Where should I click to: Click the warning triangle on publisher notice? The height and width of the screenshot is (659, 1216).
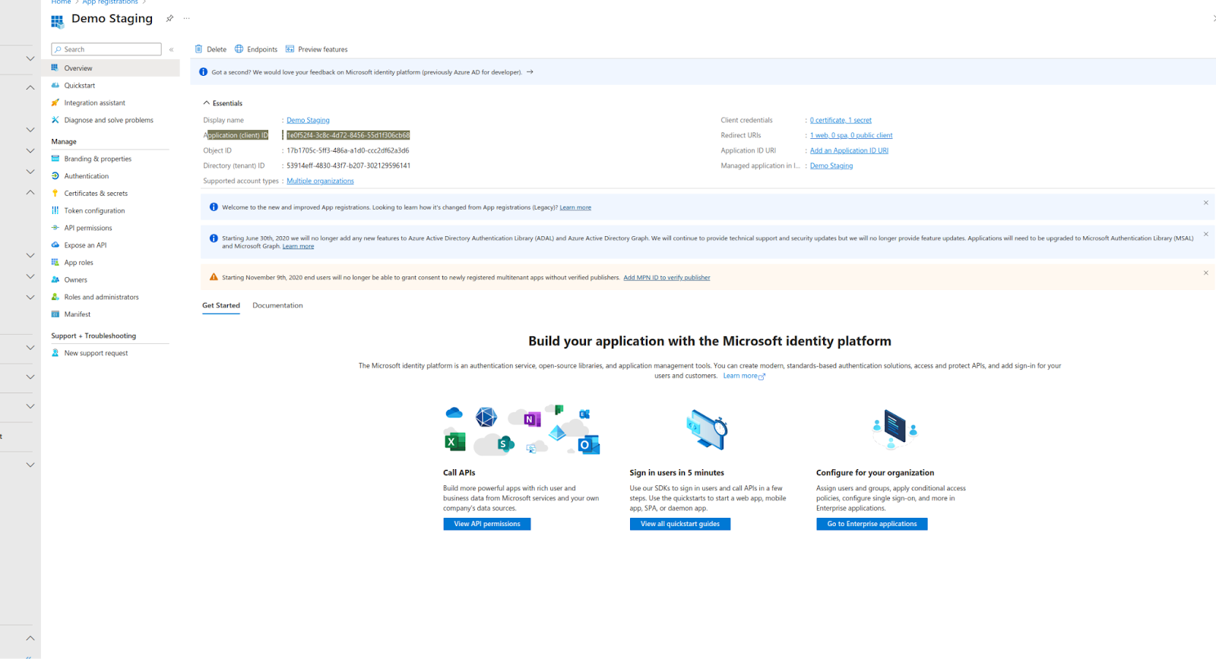tap(214, 277)
